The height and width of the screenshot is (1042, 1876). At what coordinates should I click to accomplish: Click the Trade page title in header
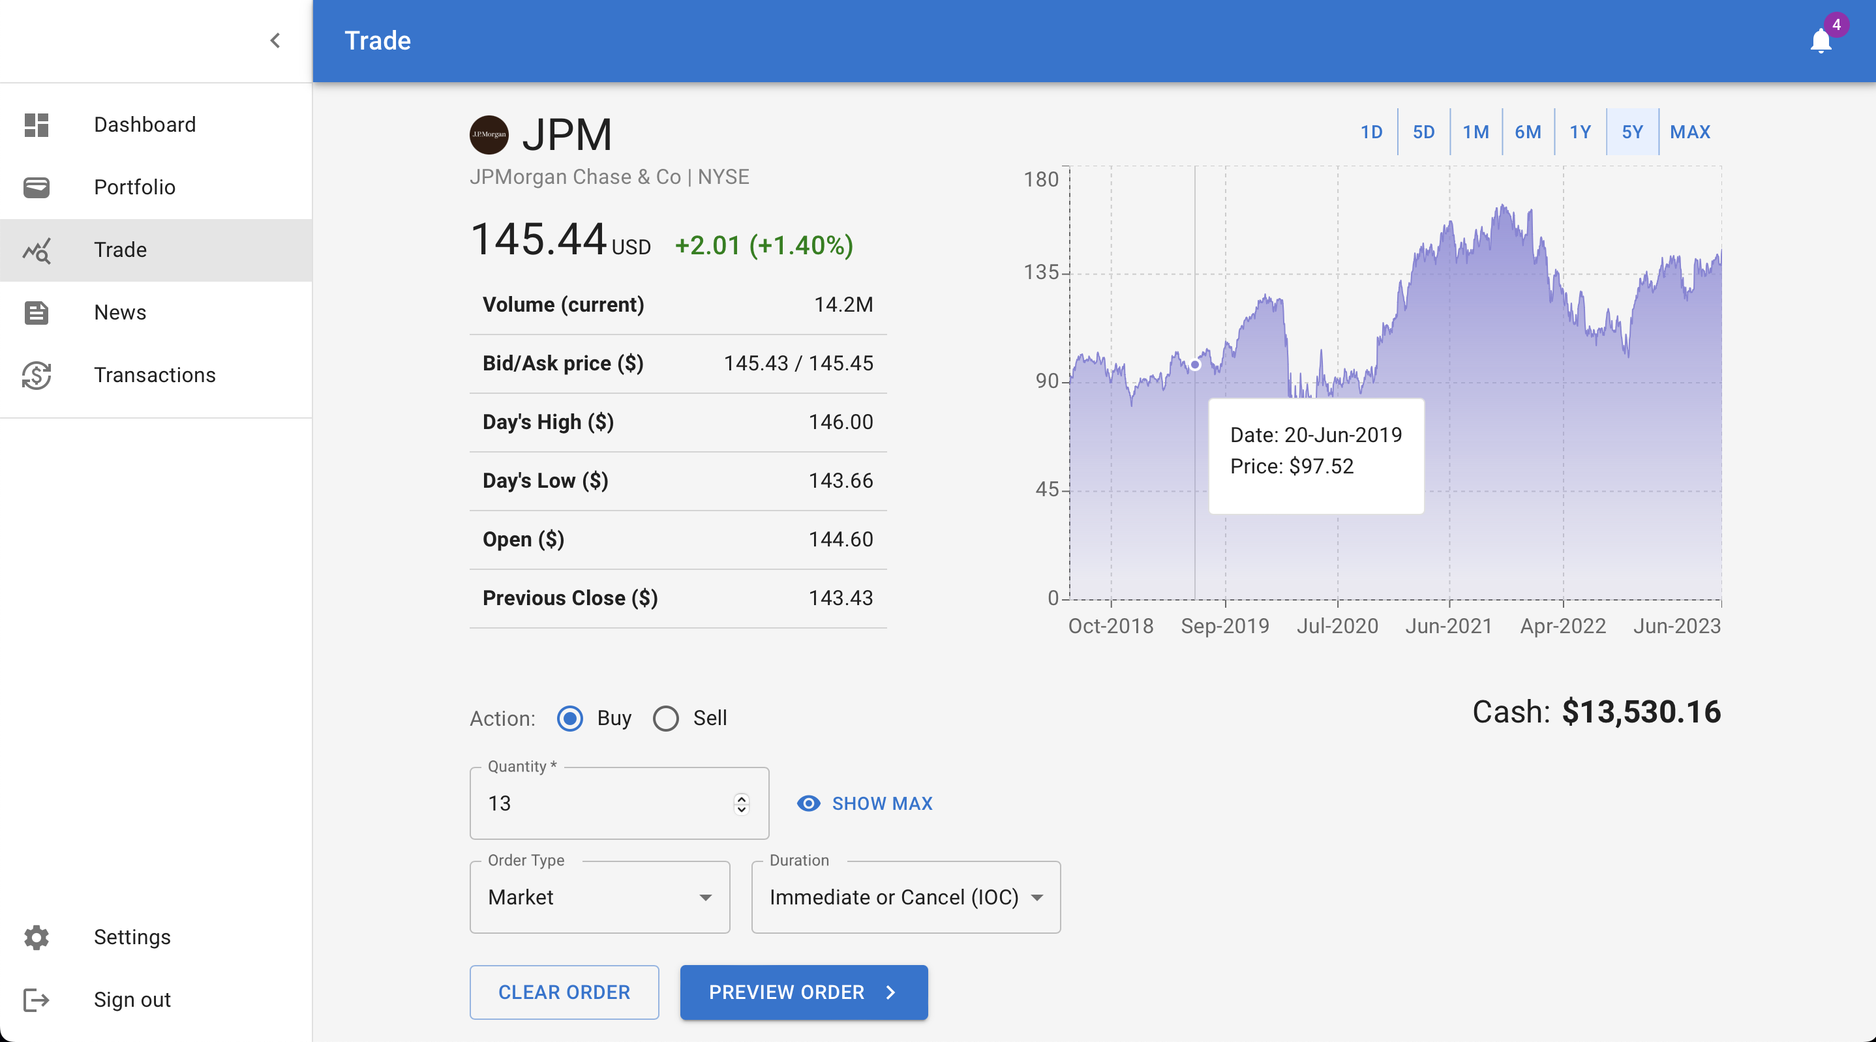378,41
